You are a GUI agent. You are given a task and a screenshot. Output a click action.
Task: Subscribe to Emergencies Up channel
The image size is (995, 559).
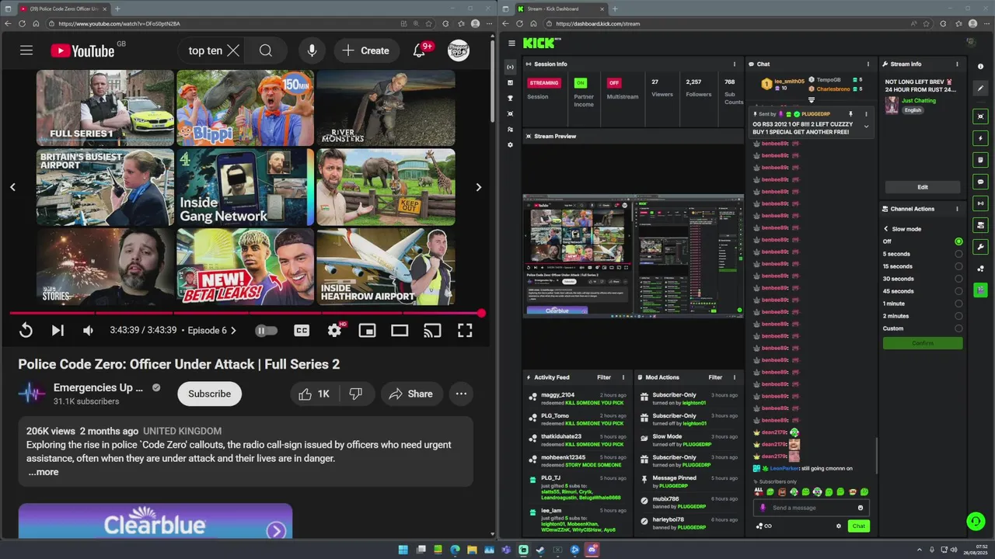[209, 394]
